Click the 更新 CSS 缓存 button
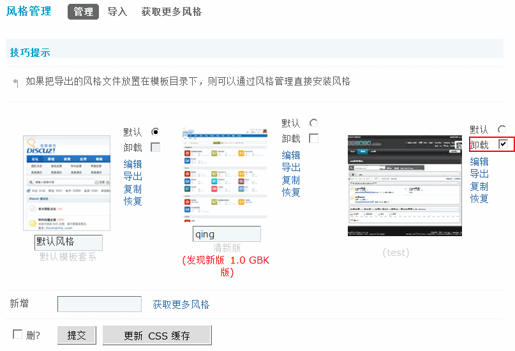Screen dimensions: 515x351 [157, 335]
